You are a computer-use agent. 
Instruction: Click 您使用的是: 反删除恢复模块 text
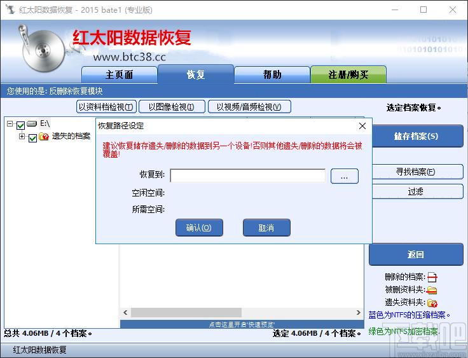tap(55, 91)
